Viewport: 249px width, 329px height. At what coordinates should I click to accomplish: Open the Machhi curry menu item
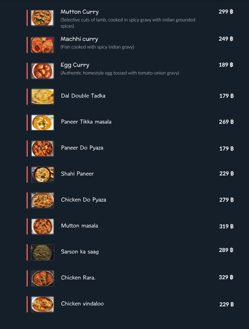pyautogui.click(x=79, y=39)
